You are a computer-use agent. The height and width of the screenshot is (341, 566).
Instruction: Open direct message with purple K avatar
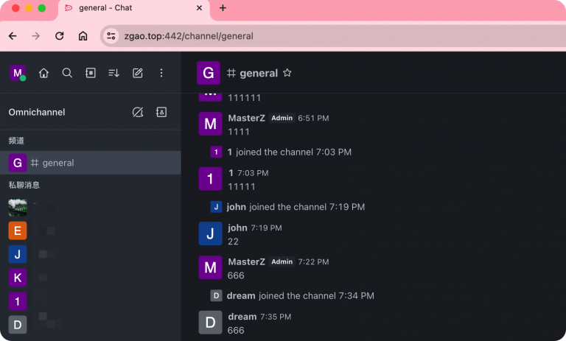18,278
